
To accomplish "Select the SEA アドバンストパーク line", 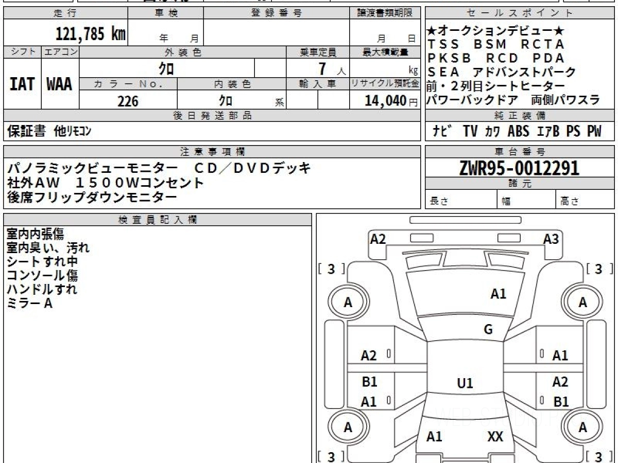I will coord(502,73).
